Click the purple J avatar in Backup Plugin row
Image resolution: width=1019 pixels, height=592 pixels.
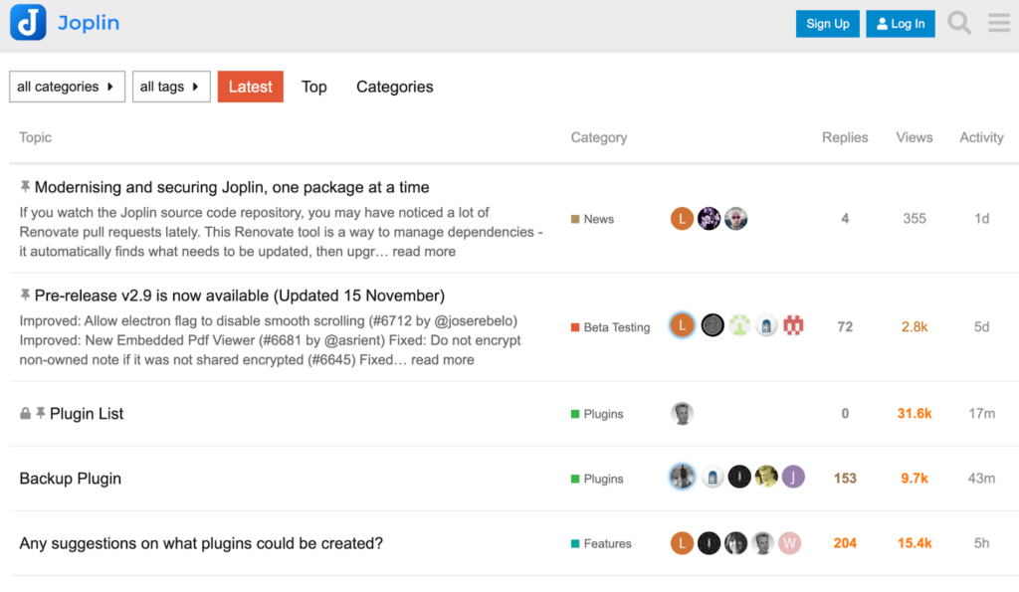793,478
